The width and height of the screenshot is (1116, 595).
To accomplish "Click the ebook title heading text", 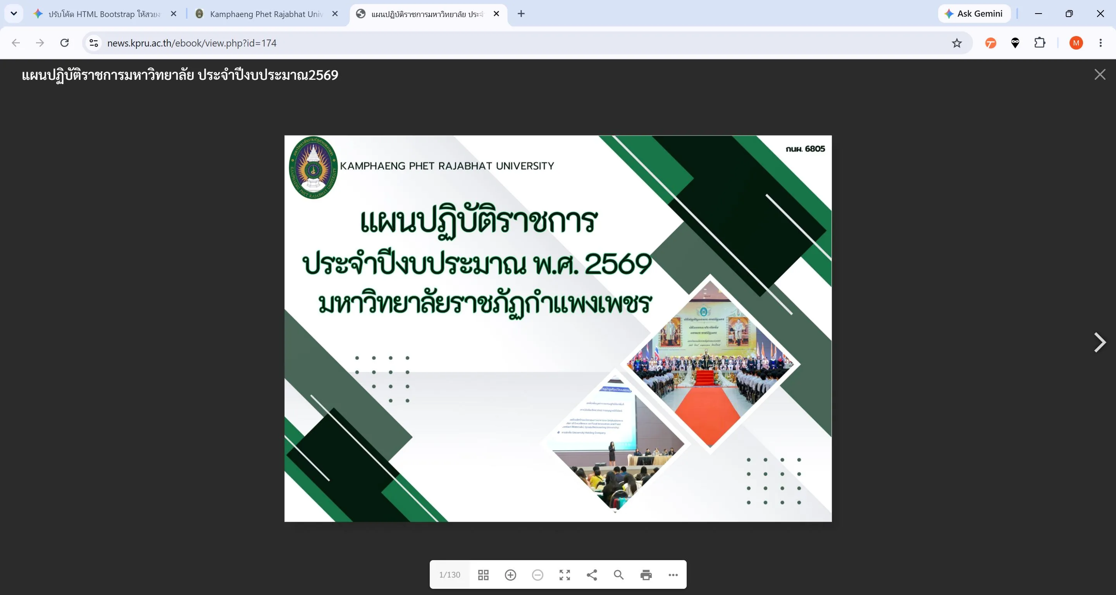I will 180,75.
